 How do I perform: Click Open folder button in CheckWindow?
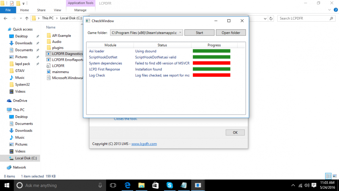coord(231,33)
